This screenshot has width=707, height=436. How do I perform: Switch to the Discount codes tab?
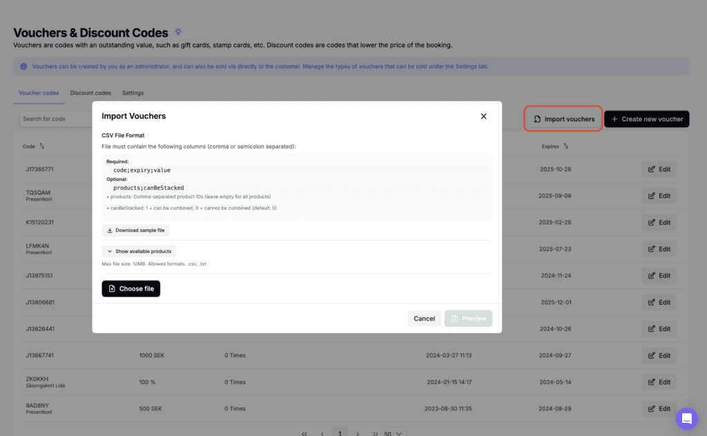tap(90, 93)
